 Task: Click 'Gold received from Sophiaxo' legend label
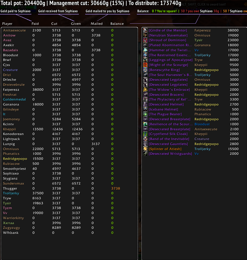point(58,11)
